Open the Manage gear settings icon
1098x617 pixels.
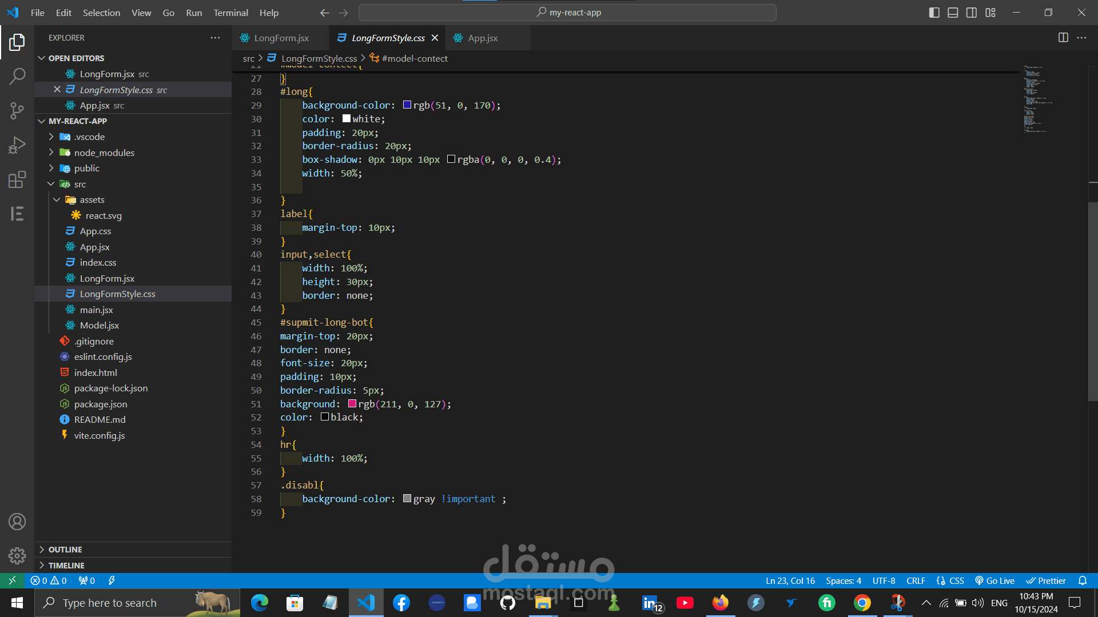click(x=17, y=556)
